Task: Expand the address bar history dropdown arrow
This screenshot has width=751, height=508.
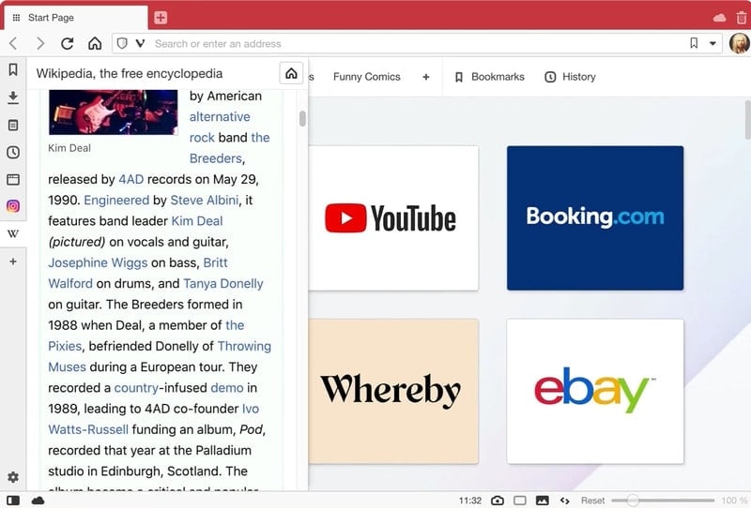Action: click(713, 43)
